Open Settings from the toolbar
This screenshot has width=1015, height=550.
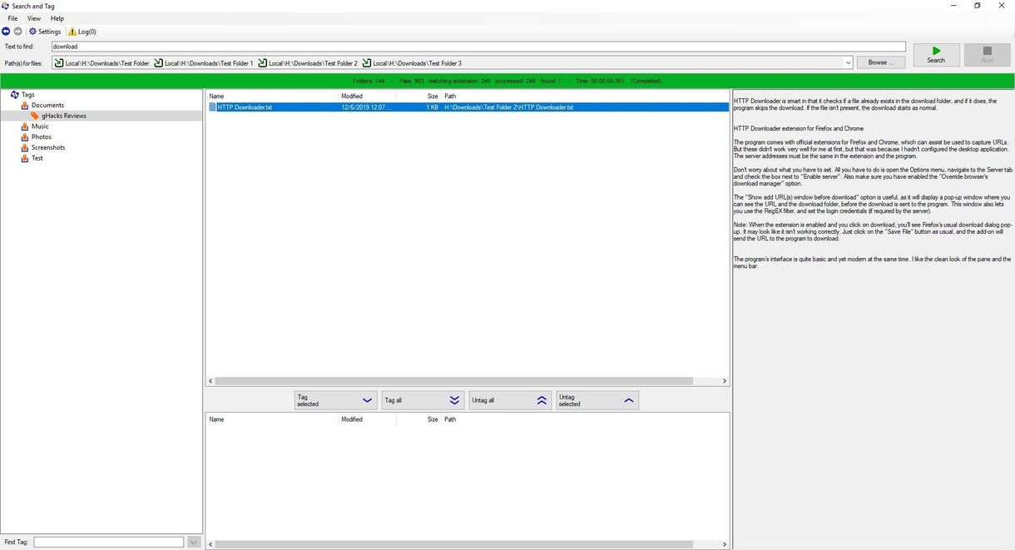coord(45,32)
